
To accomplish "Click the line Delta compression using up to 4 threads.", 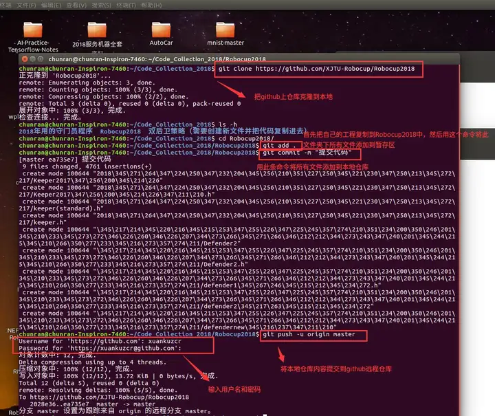I will pos(93,362).
